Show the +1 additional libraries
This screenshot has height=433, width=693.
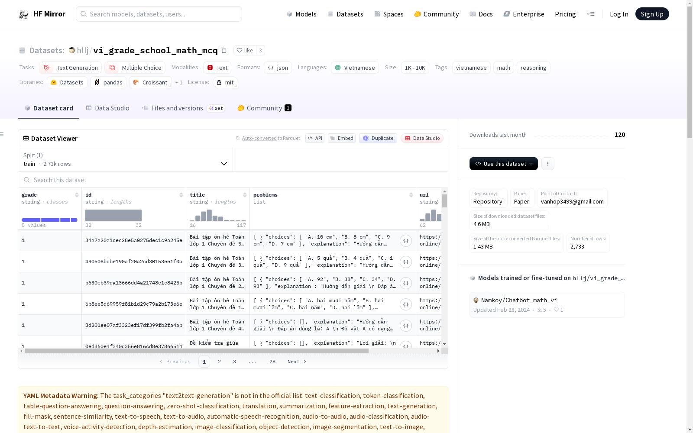pos(179,82)
